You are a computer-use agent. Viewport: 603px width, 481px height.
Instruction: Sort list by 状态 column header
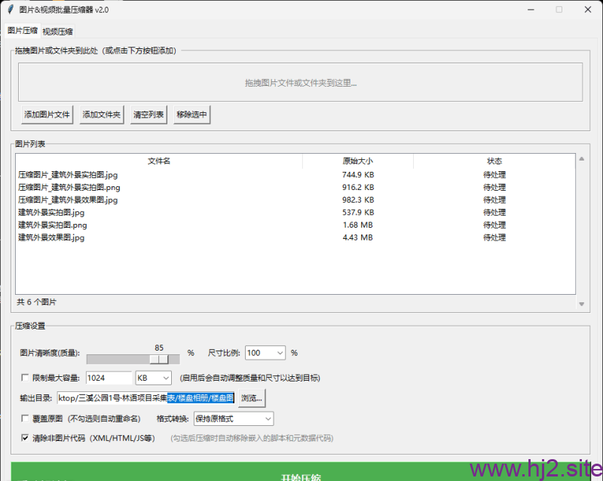494,161
